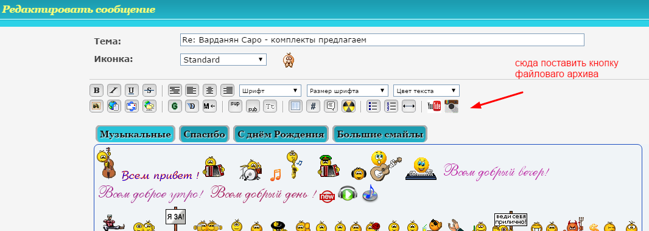Screen dimensions: 649x231
Task: Click the Instagram camera icon
Action: click(x=452, y=106)
